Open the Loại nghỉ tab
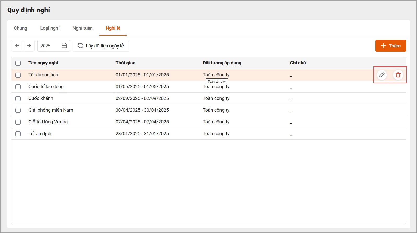 [50, 28]
